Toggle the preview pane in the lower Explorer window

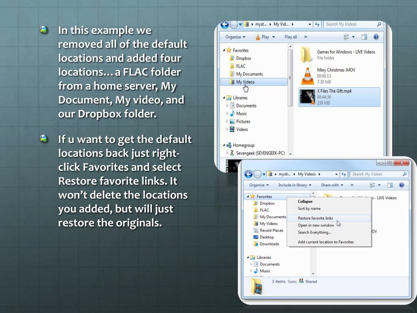coord(390,185)
